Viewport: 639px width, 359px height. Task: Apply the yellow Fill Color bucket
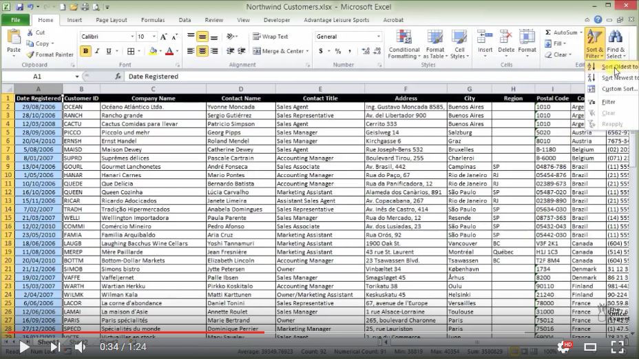click(153, 51)
